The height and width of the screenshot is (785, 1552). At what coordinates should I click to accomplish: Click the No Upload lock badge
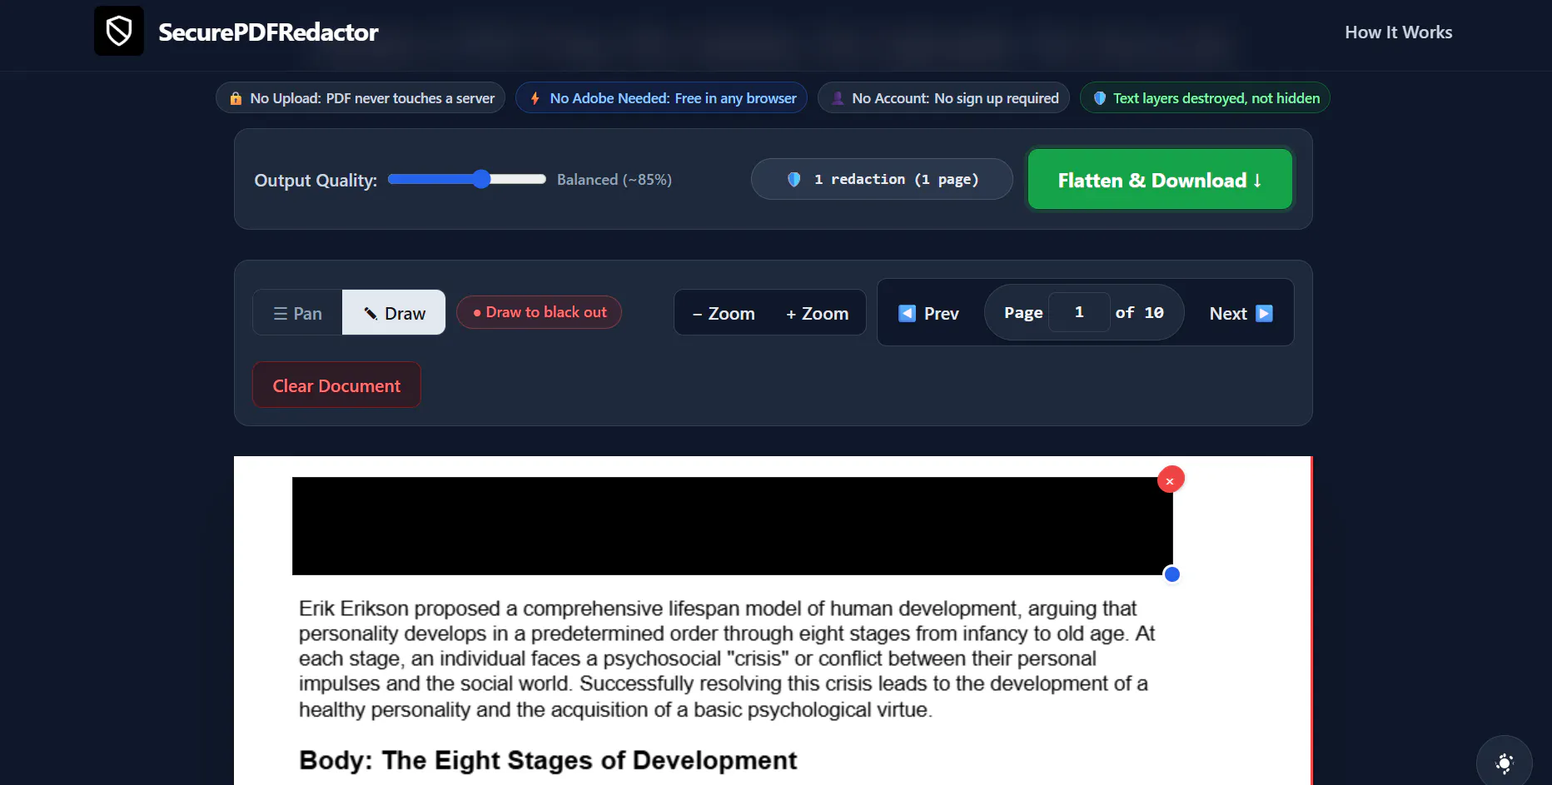coord(361,98)
